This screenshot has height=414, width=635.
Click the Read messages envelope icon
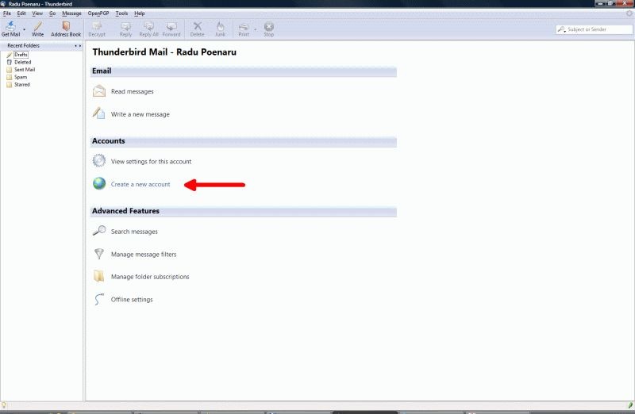98,90
